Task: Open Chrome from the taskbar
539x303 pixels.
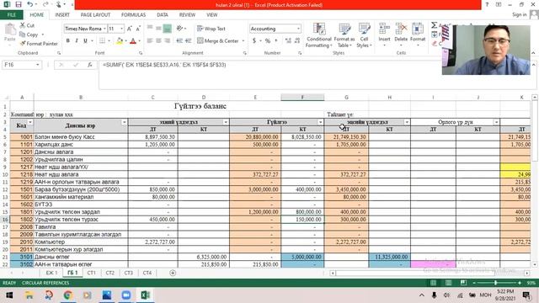Action: coord(67,295)
